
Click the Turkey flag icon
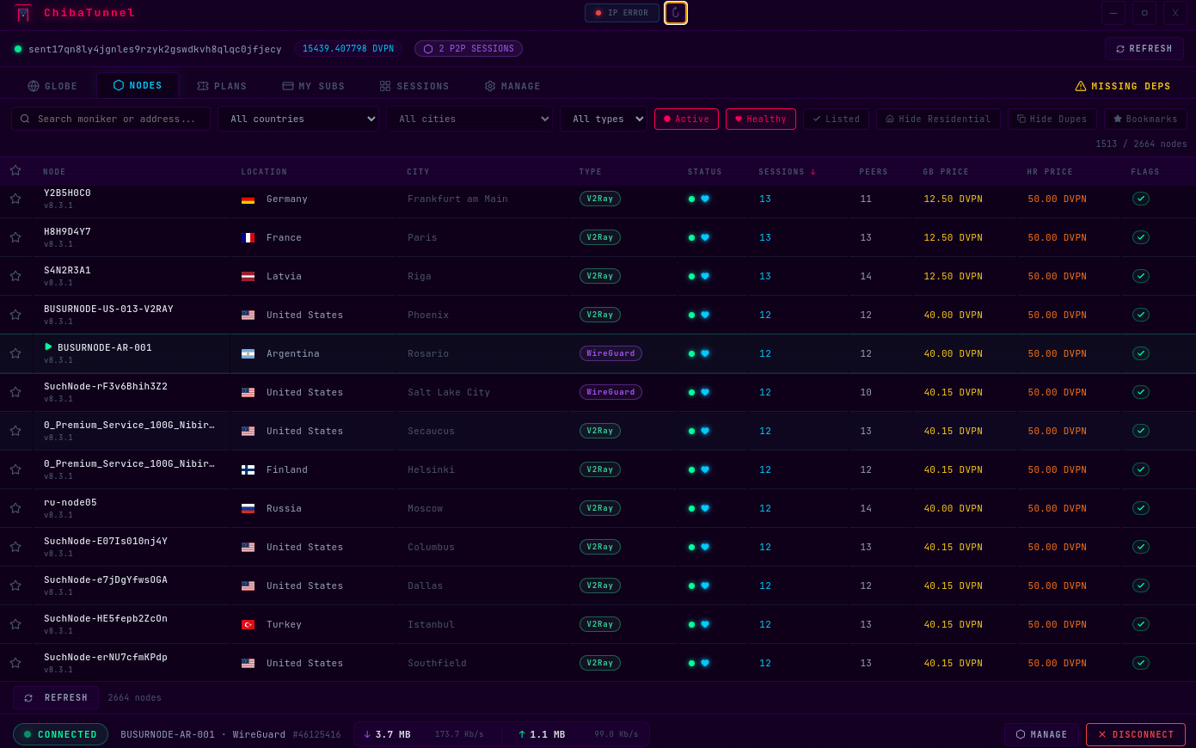coord(248,624)
